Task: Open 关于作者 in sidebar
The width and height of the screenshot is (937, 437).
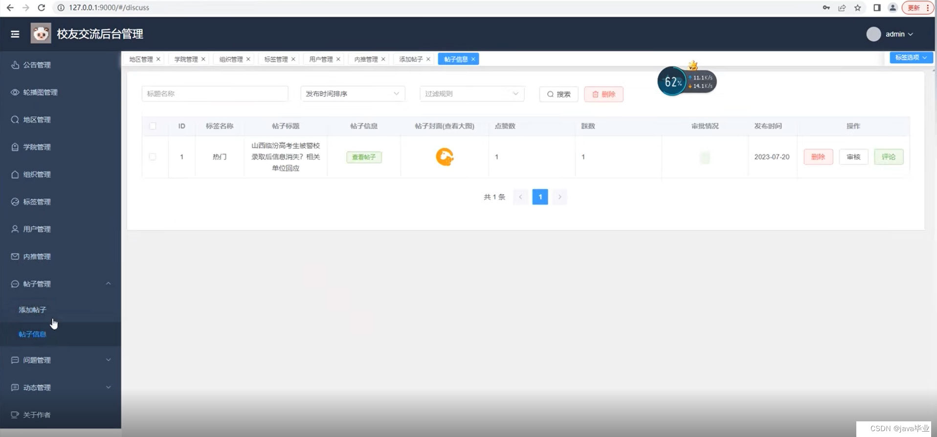Action: pyautogui.click(x=61, y=415)
